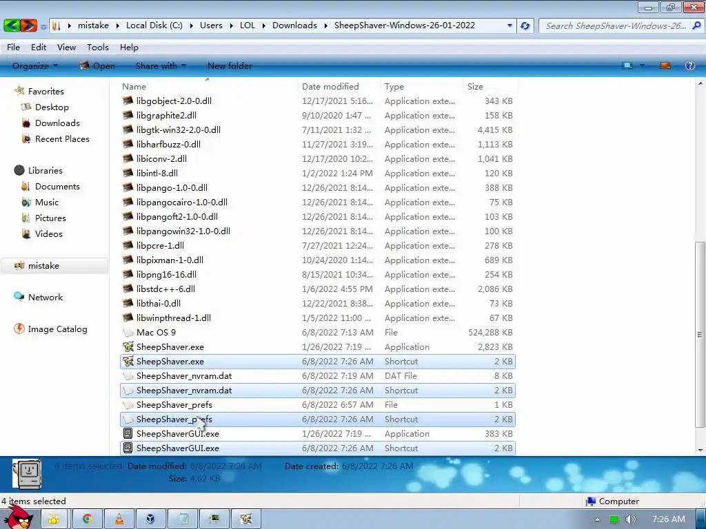Open the help question mark icon
This screenshot has width=706, height=529.
click(689, 65)
